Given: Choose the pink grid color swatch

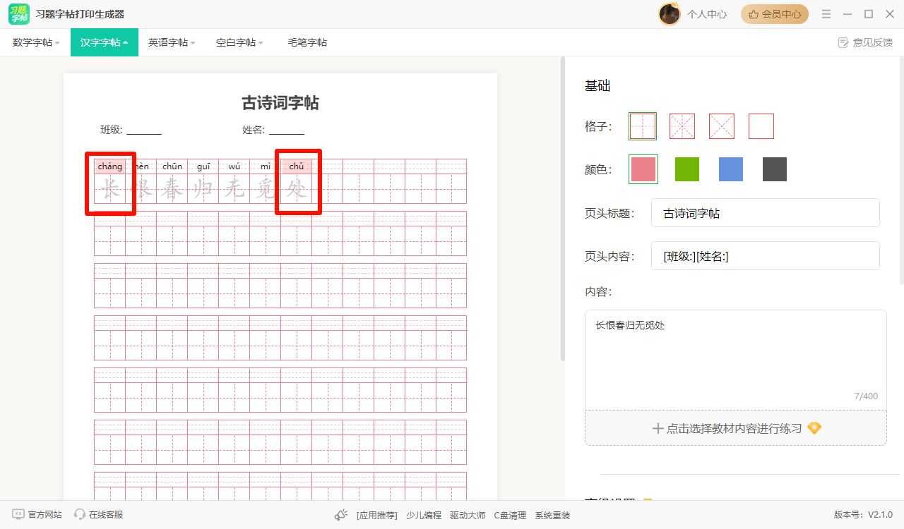Looking at the screenshot, I should pyautogui.click(x=643, y=169).
